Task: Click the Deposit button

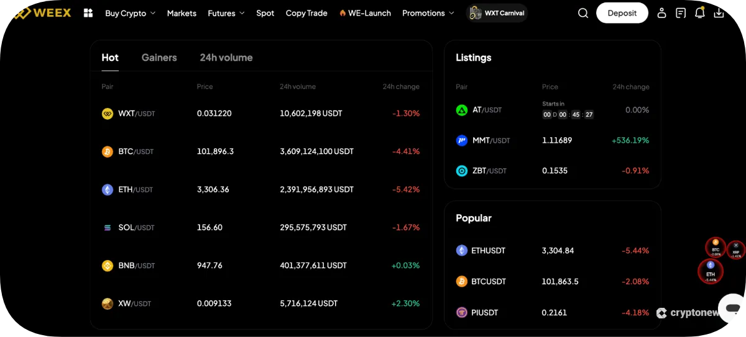Action: pyautogui.click(x=622, y=13)
